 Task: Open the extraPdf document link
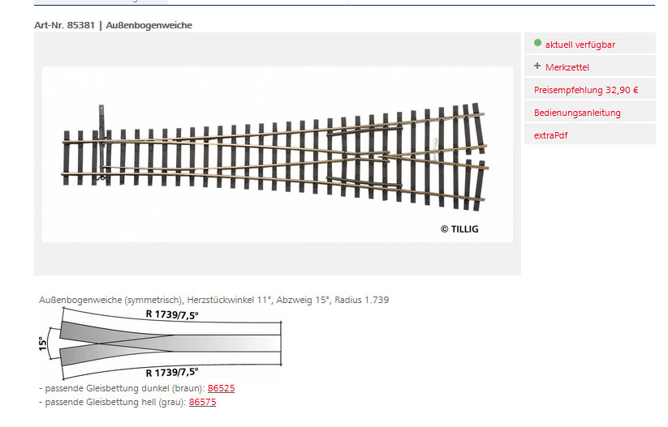550,135
